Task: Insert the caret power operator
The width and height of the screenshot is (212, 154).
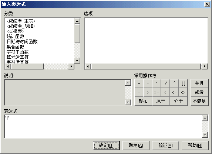Action: coord(174,84)
